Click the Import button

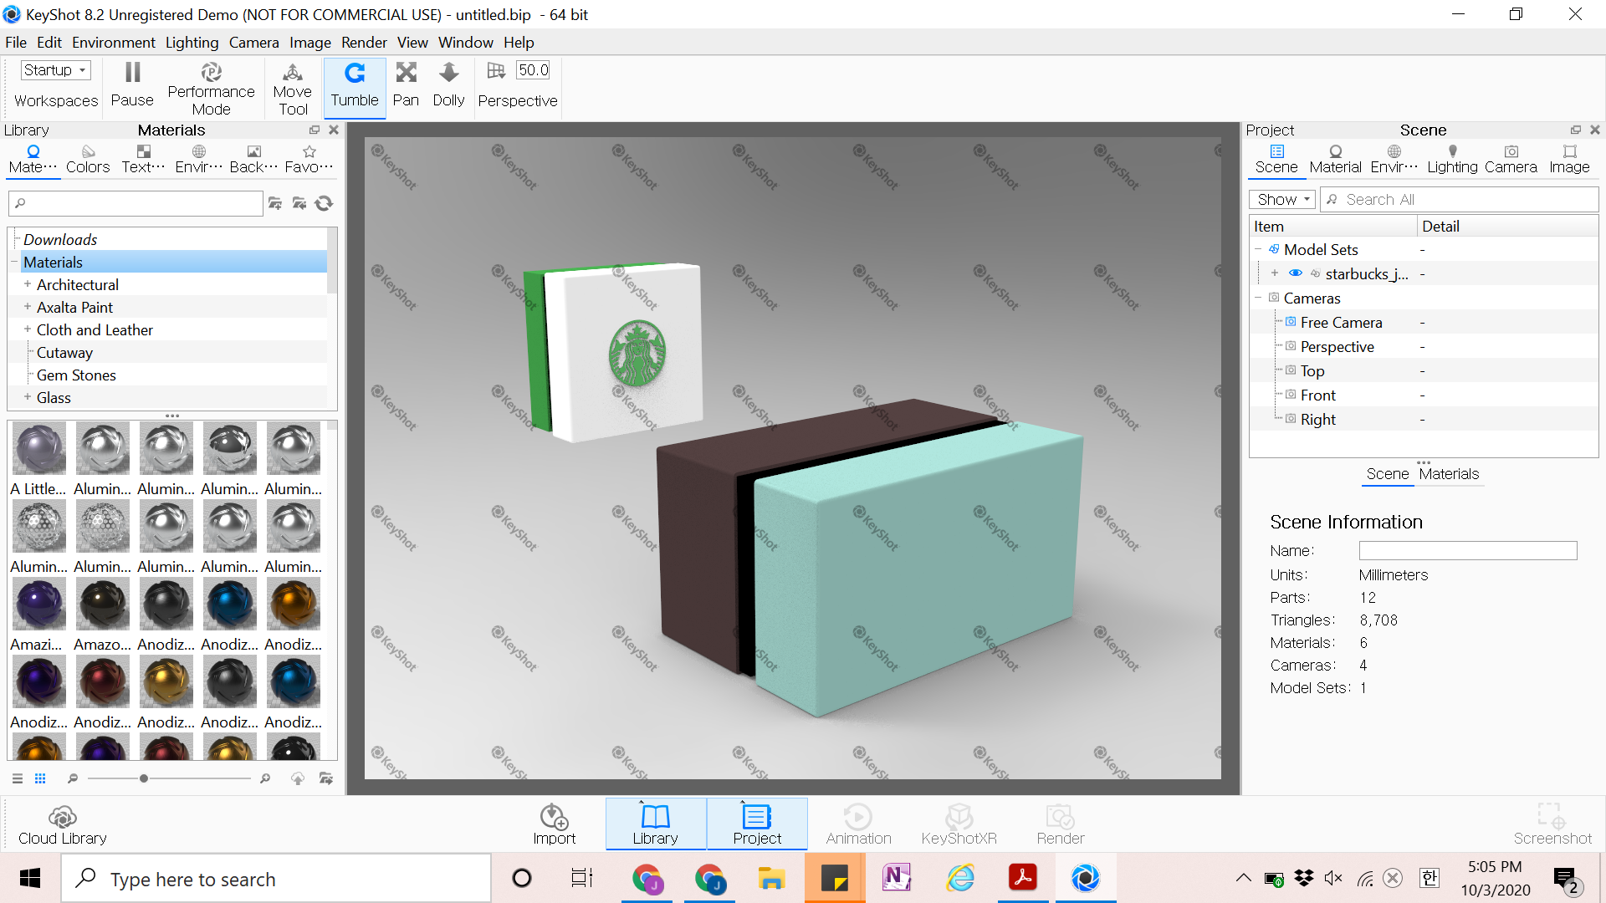554,825
